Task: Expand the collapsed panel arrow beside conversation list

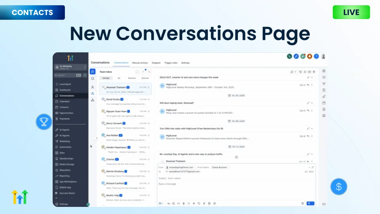Action: [97, 138]
